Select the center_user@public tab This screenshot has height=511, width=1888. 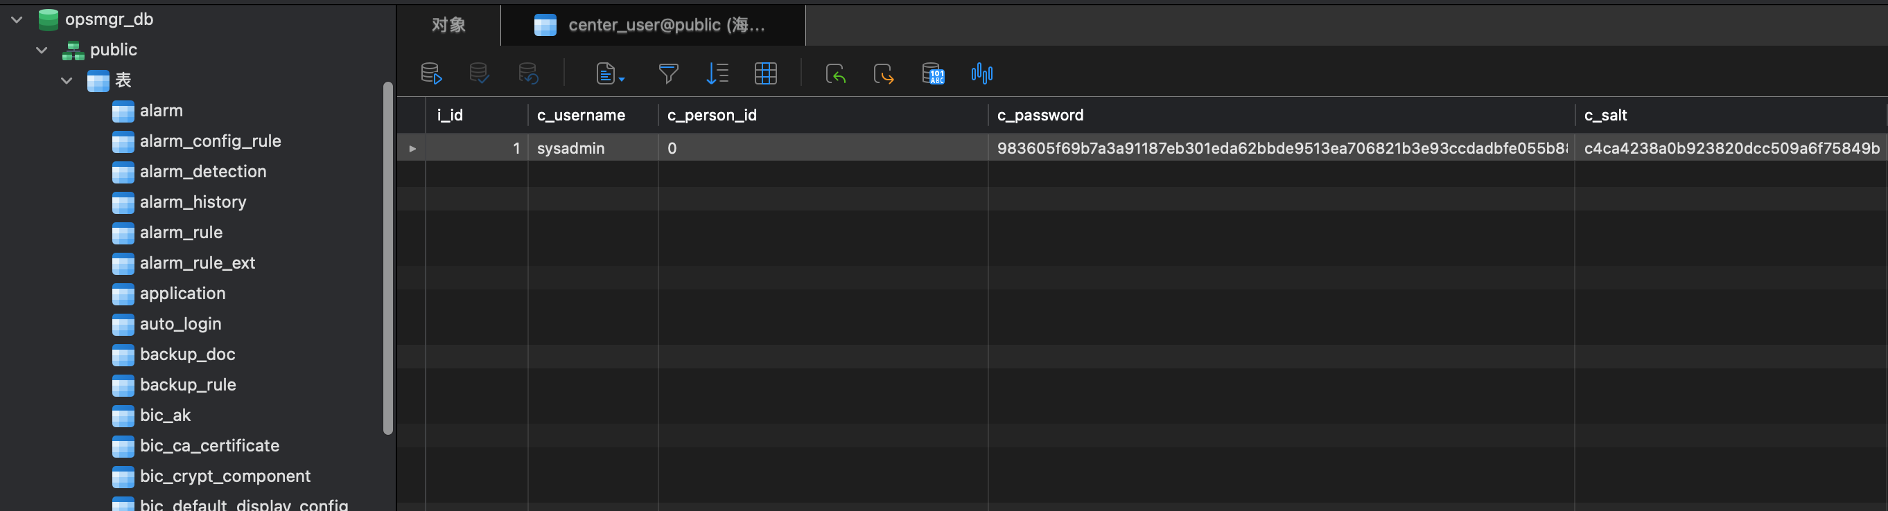click(x=652, y=25)
